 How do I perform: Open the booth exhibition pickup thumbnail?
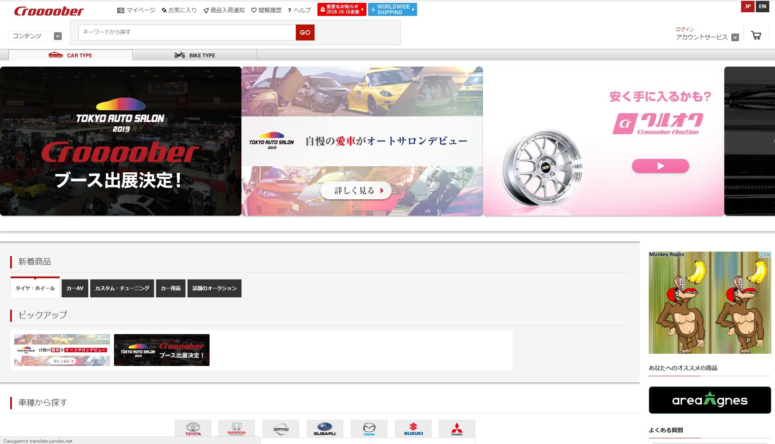click(x=162, y=350)
